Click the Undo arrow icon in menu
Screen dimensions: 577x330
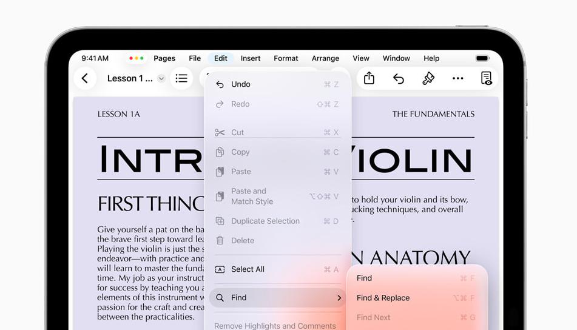(x=220, y=84)
